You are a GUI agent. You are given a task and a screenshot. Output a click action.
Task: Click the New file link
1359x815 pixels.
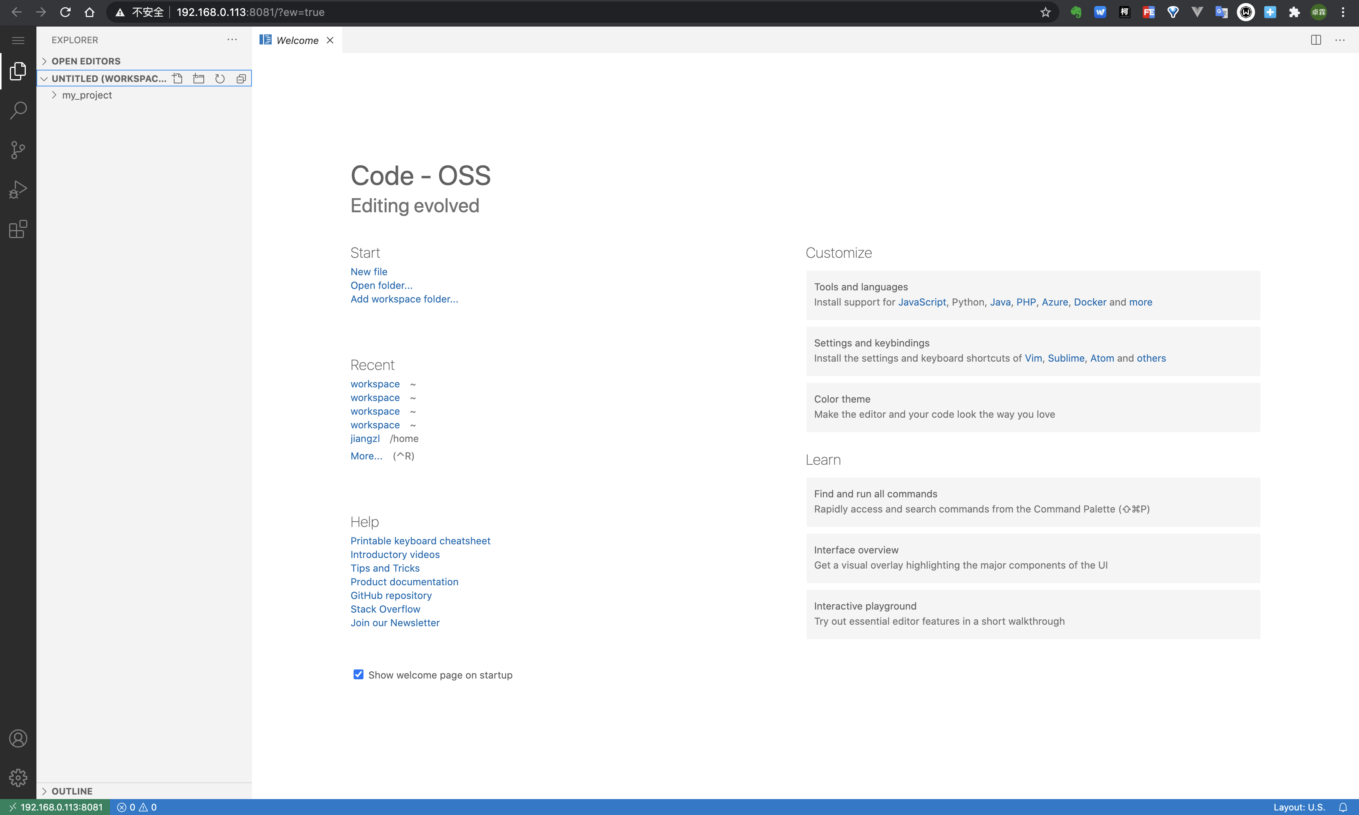click(369, 272)
